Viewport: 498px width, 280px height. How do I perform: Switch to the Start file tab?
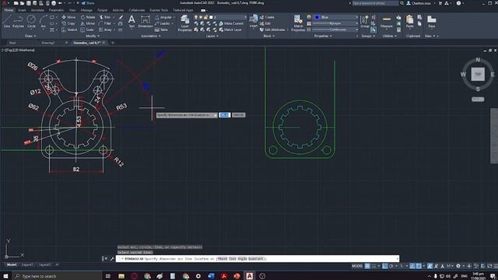pos(12,43)
